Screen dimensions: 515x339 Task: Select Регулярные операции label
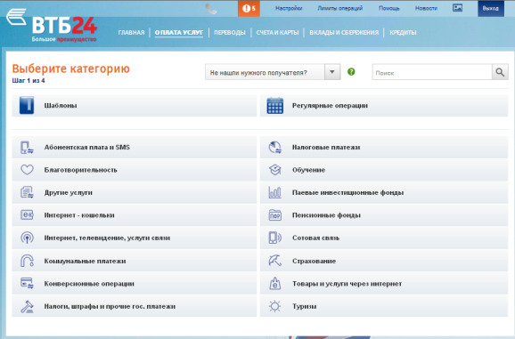pyautogui.click(x=330, y=106)
